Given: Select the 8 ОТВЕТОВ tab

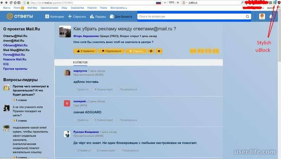Looking at the screenshot, I should pos(80,62).
